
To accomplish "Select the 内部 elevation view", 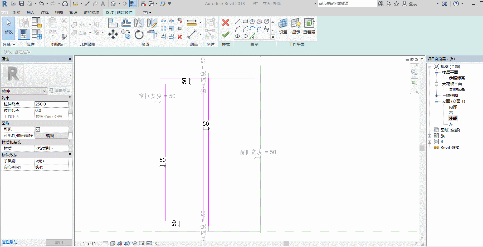I will [453, 107].
